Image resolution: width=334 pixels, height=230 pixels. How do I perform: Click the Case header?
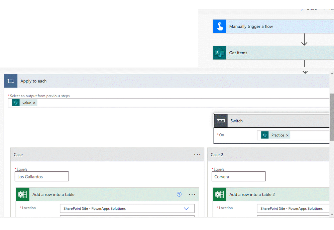point(107,155)
